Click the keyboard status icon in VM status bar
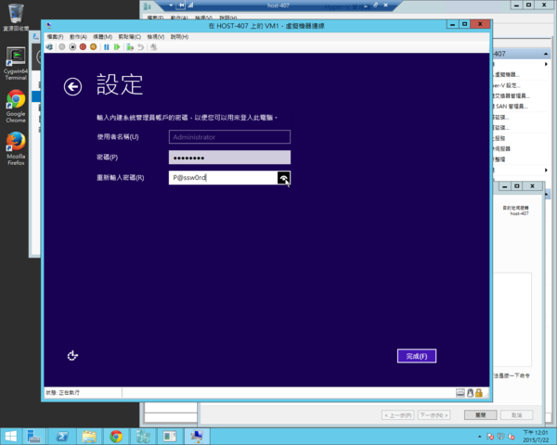This screenshot has width=557, height=445. (x=460, y=392)
